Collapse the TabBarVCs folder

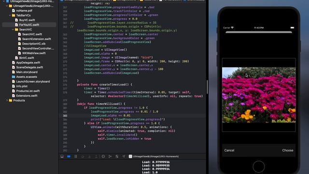tap(10, 15)
